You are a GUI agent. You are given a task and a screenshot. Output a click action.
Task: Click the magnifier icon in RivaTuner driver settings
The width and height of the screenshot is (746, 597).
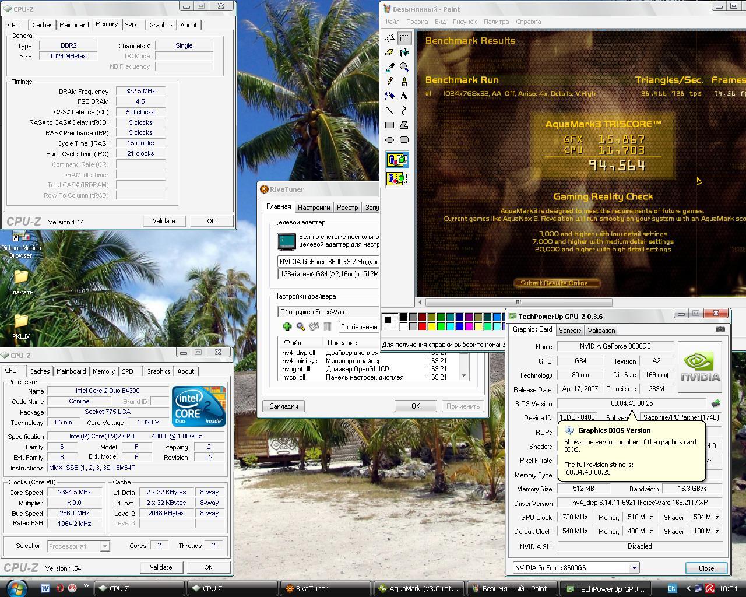301,327
